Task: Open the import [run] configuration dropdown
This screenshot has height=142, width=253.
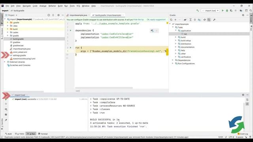Action: tap(210, 11)
